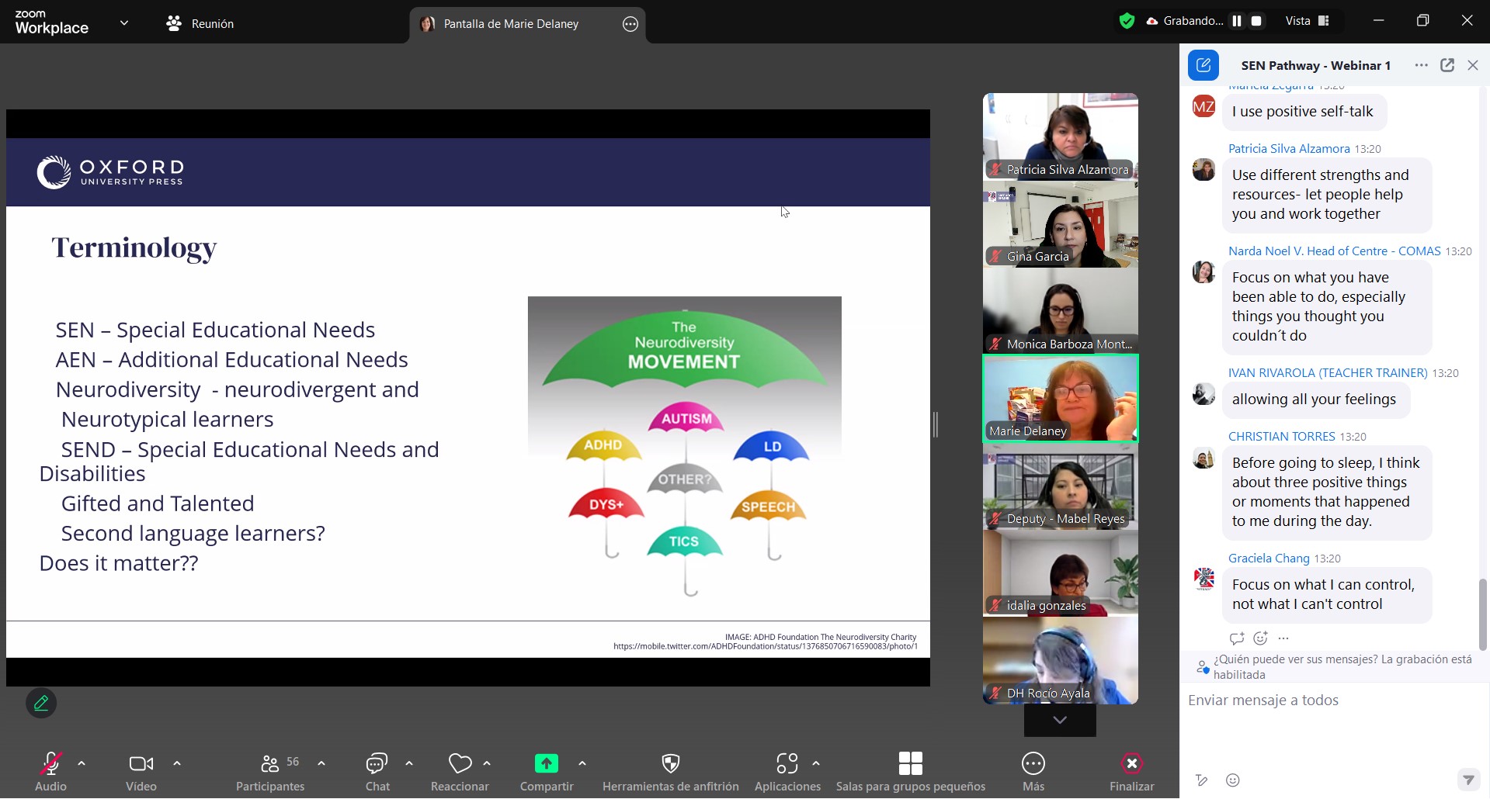Open Herramientas de anfitrión shield

click(671, 771)
